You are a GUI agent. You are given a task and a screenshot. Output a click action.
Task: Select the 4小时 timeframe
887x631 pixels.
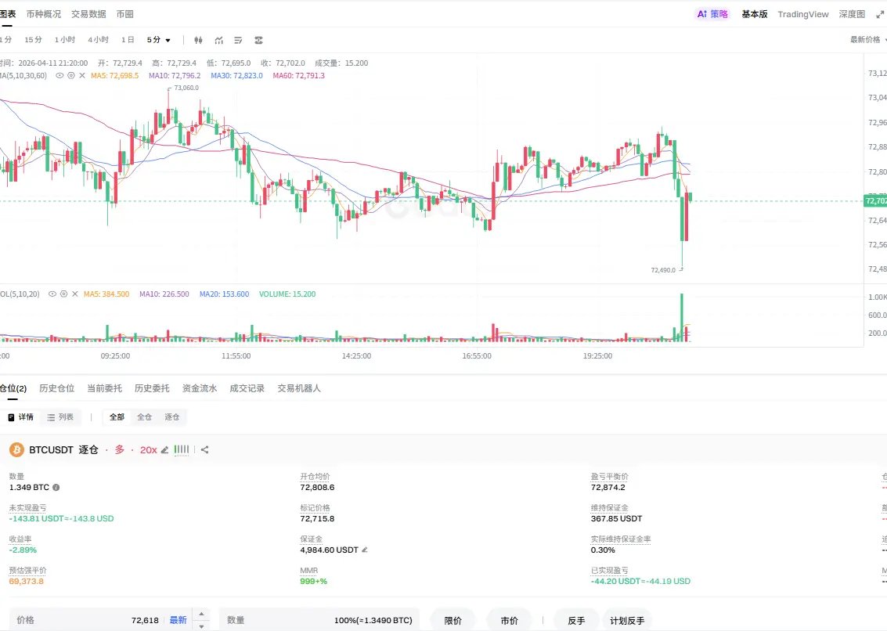point(98,40)
